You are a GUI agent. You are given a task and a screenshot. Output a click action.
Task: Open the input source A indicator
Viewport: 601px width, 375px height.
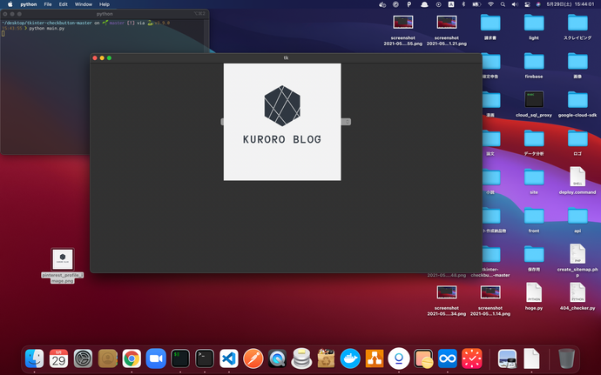[451, 4]
